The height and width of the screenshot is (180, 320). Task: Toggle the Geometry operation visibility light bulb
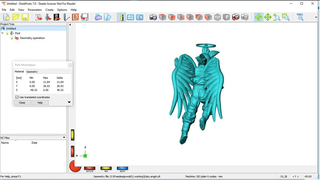tap(12, 38)
